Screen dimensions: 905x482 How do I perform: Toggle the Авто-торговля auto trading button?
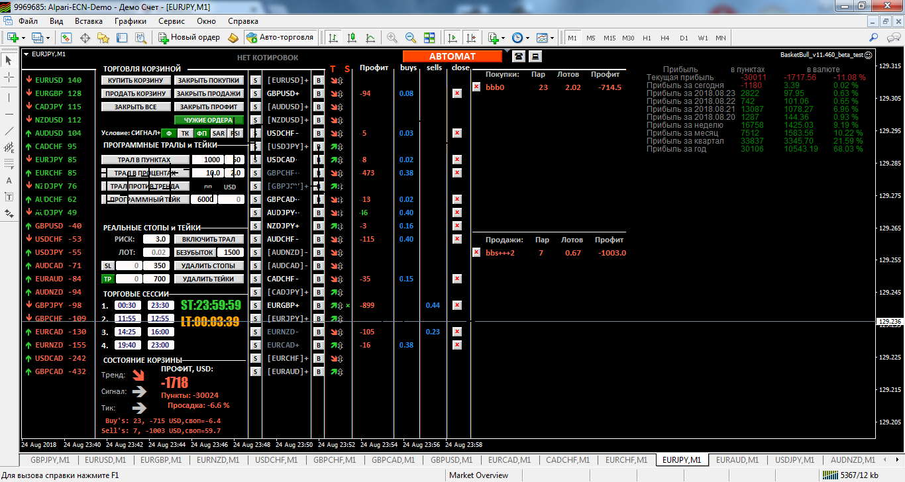coord(279,38)
